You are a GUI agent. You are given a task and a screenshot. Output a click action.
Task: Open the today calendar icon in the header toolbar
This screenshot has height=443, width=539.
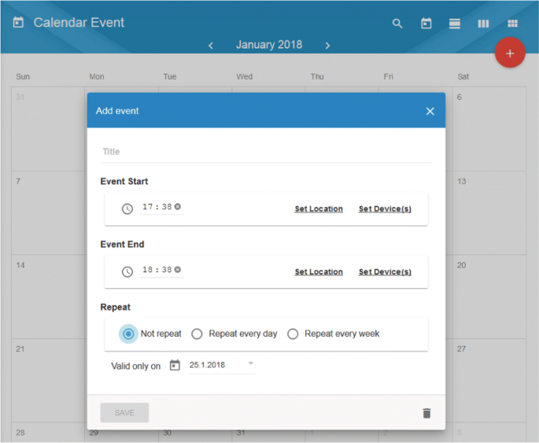click(426, 24)
